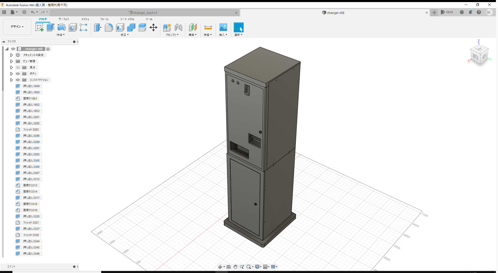Open the デザイン workspace dropdown
Viewport: 498px width, 273px height.
(17, 27)
